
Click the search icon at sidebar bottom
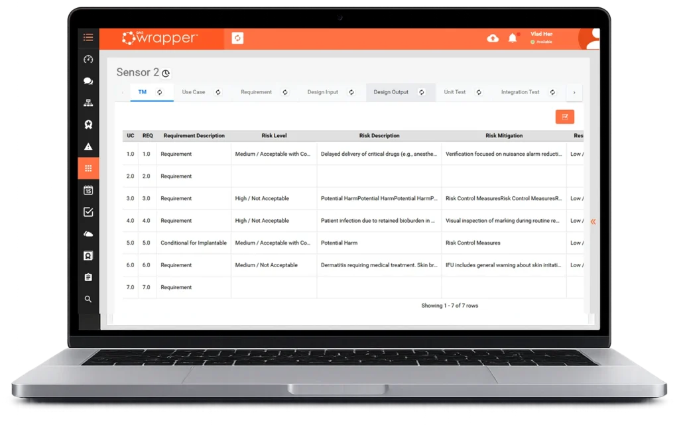point(88,299)
